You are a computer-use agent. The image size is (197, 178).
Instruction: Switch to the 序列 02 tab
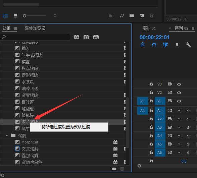(182, 28)
